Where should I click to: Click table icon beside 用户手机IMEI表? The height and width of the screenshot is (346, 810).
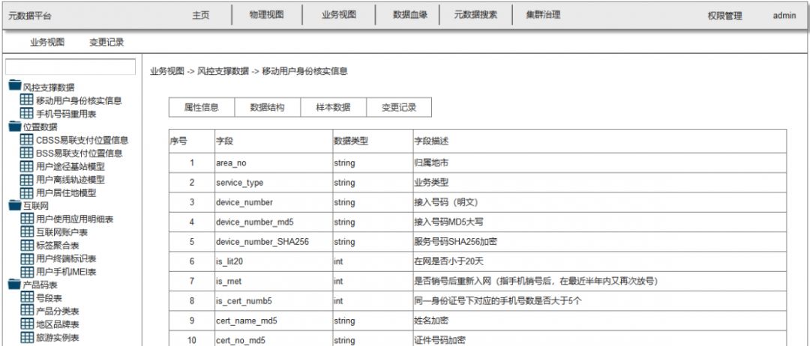(26, 271)
